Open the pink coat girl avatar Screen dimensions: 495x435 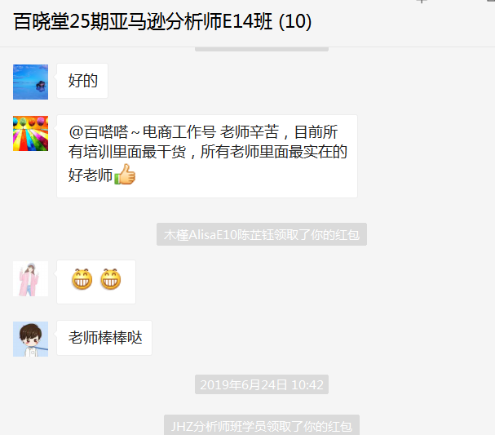click(x=31, y=278)
